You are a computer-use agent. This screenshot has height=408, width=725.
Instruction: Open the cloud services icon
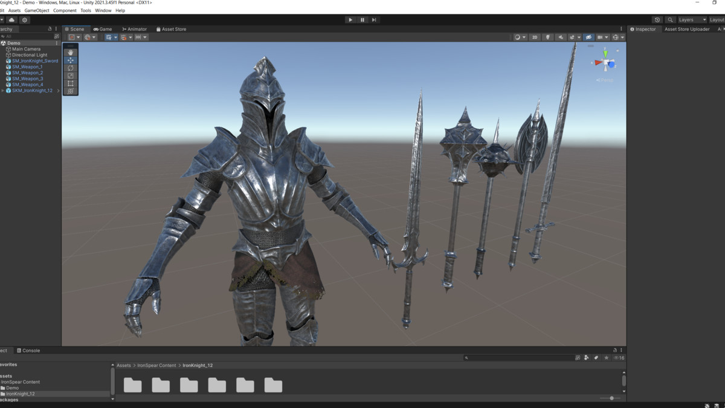click(11, 20)
